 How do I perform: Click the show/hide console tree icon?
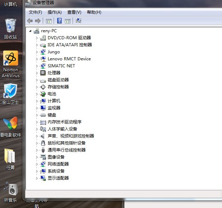pos(49,21)
